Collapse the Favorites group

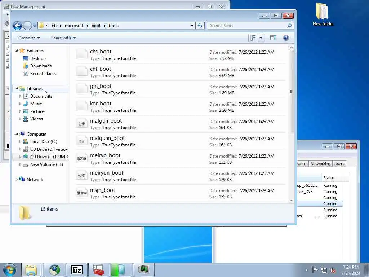(17, 50)
